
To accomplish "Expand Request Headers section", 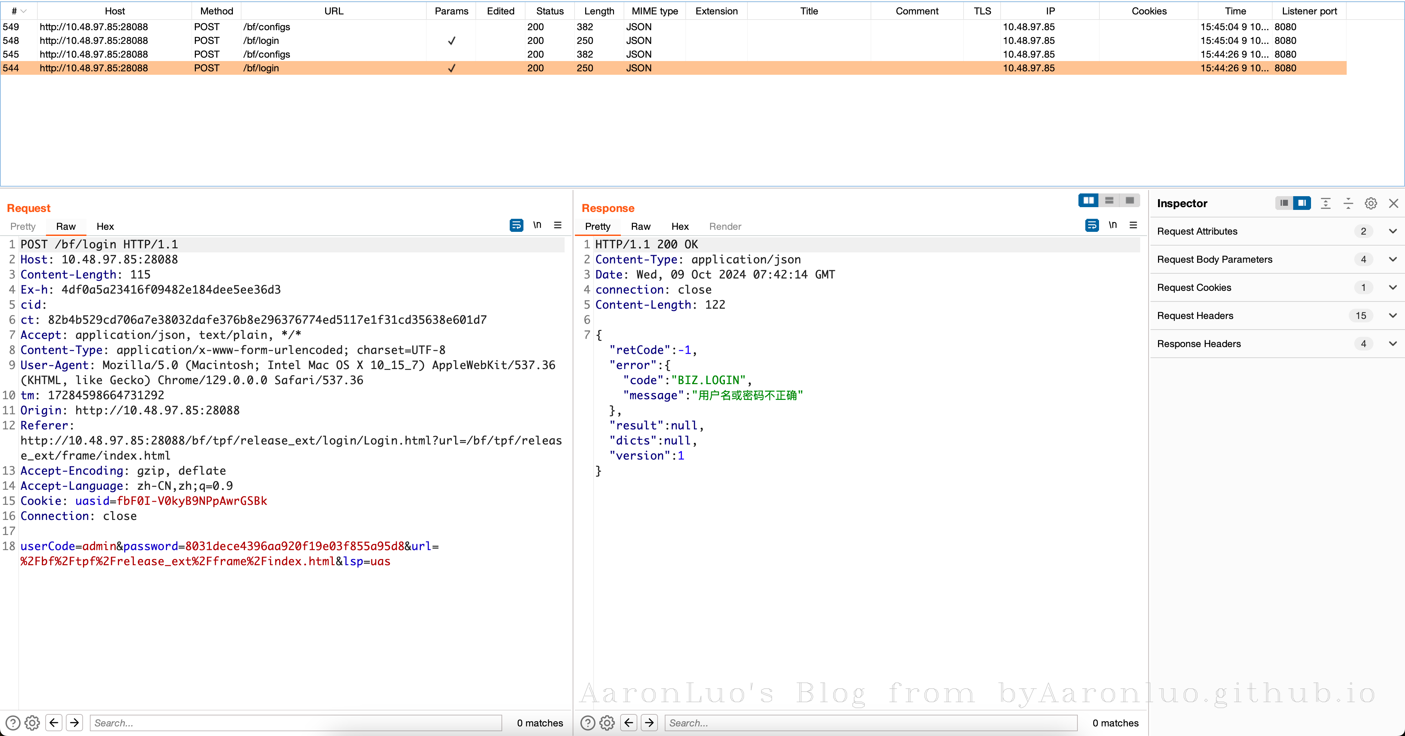I will coord(1392,316).
